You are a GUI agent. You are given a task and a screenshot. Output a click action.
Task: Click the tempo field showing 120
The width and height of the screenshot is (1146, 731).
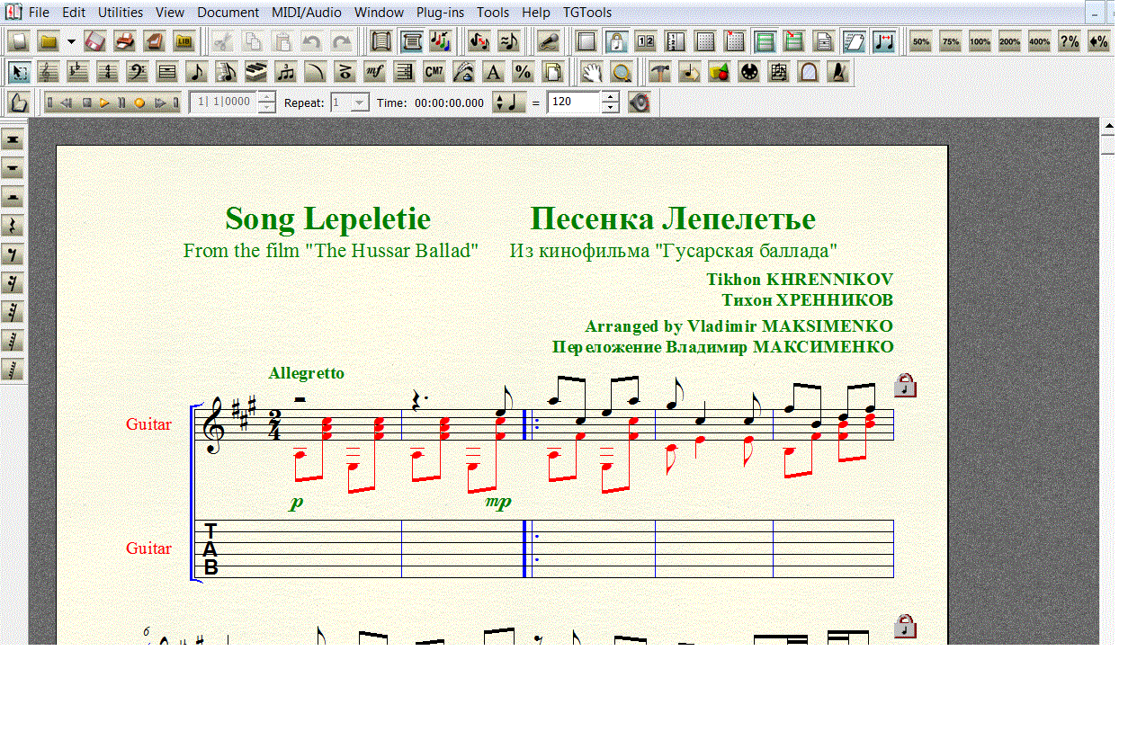pyautogui.click(x=573, y=103)
